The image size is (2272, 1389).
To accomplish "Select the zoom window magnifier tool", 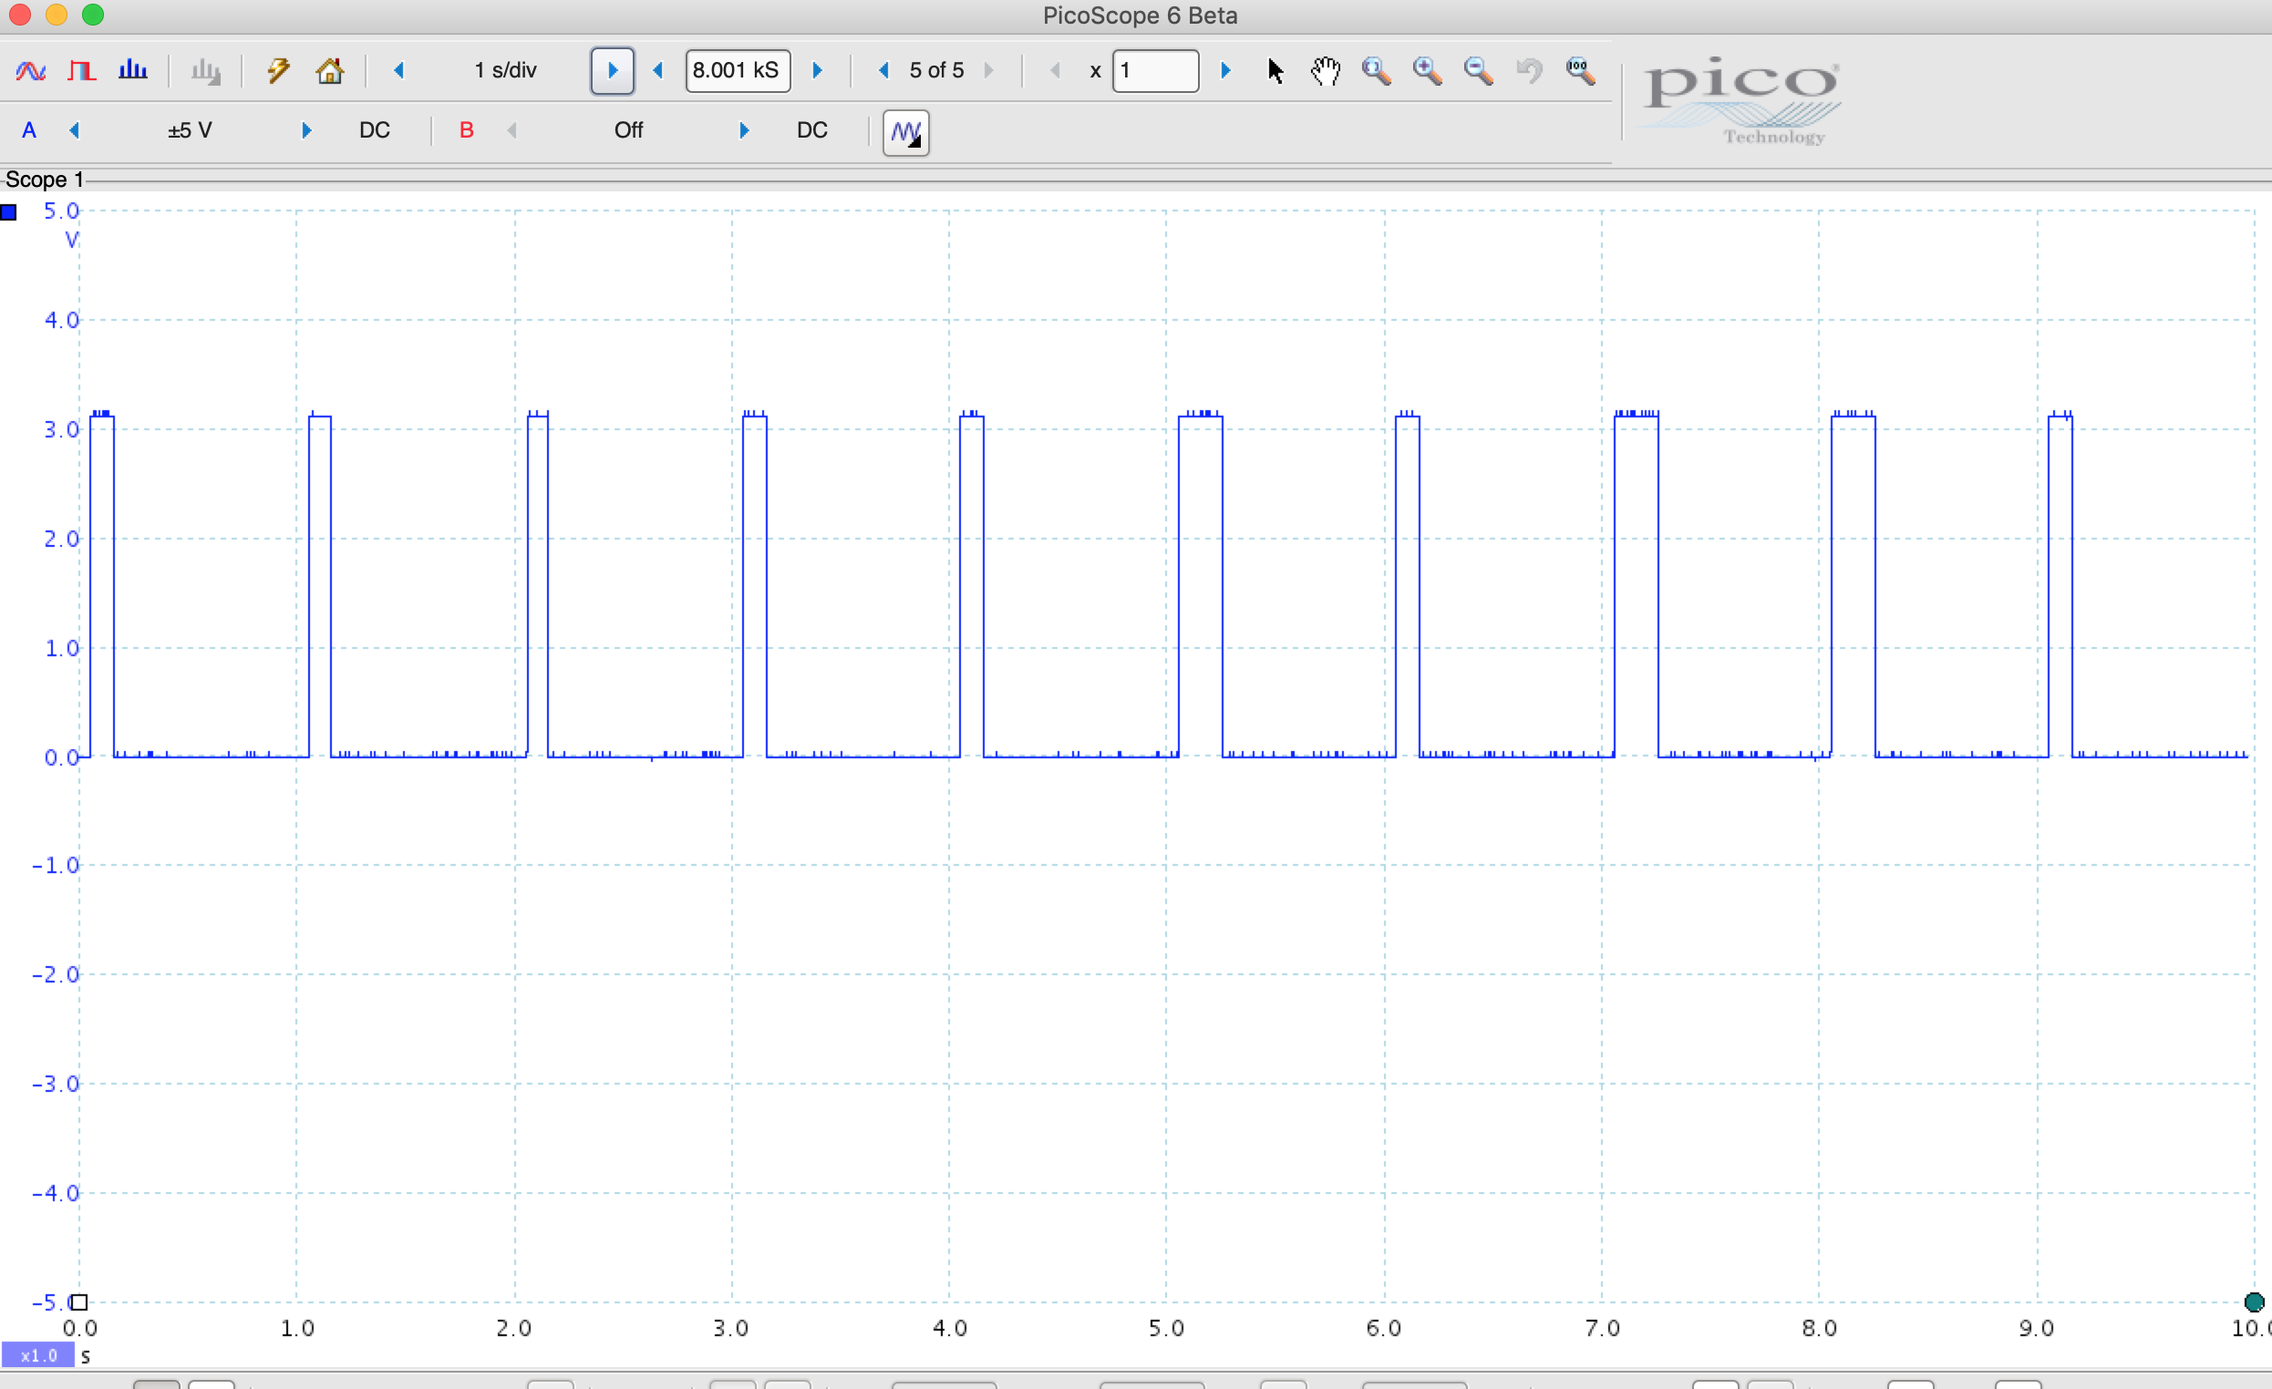I will (x=1377, y=71).
